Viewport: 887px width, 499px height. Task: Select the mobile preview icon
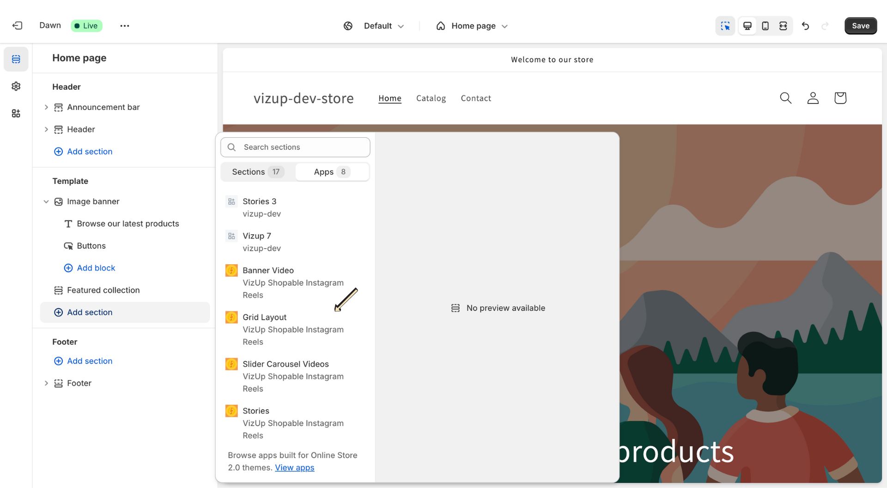coord(765,25)
